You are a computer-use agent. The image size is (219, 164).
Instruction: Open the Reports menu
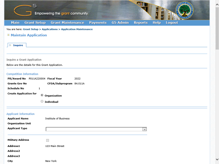[141, 23]
